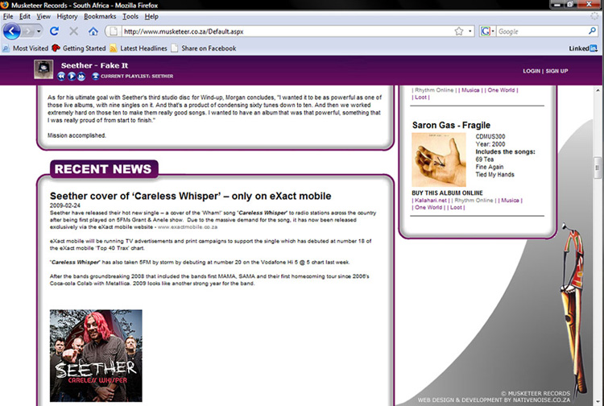Go back with the browser Back arrow
This screenshot has height=406, width=604.
click(11, 31)
